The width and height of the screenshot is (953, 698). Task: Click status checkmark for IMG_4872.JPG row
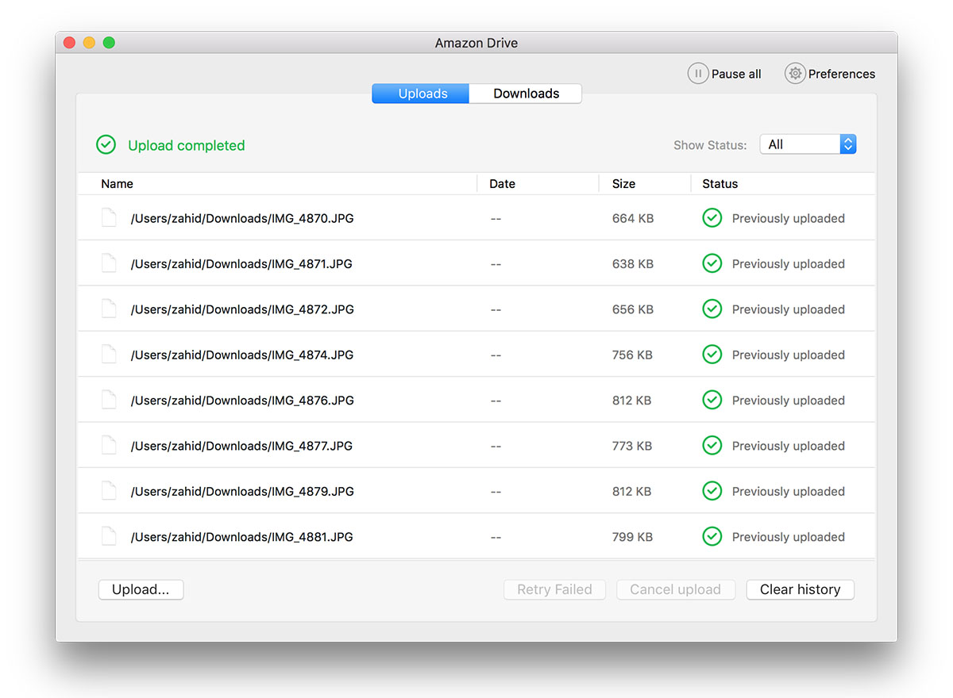(x=712, y=309)
